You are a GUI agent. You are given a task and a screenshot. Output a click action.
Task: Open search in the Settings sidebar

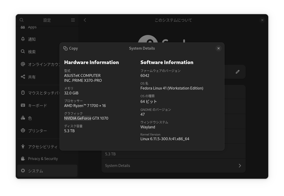(x=22, y=20)
